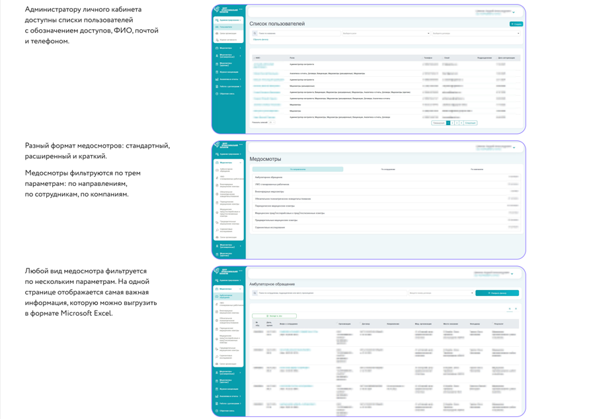The width and height of the screenshot is (597, 419).
Task: Click the eye icon beside Связи организации, users-list screenshot
Action: pos(217,34)
